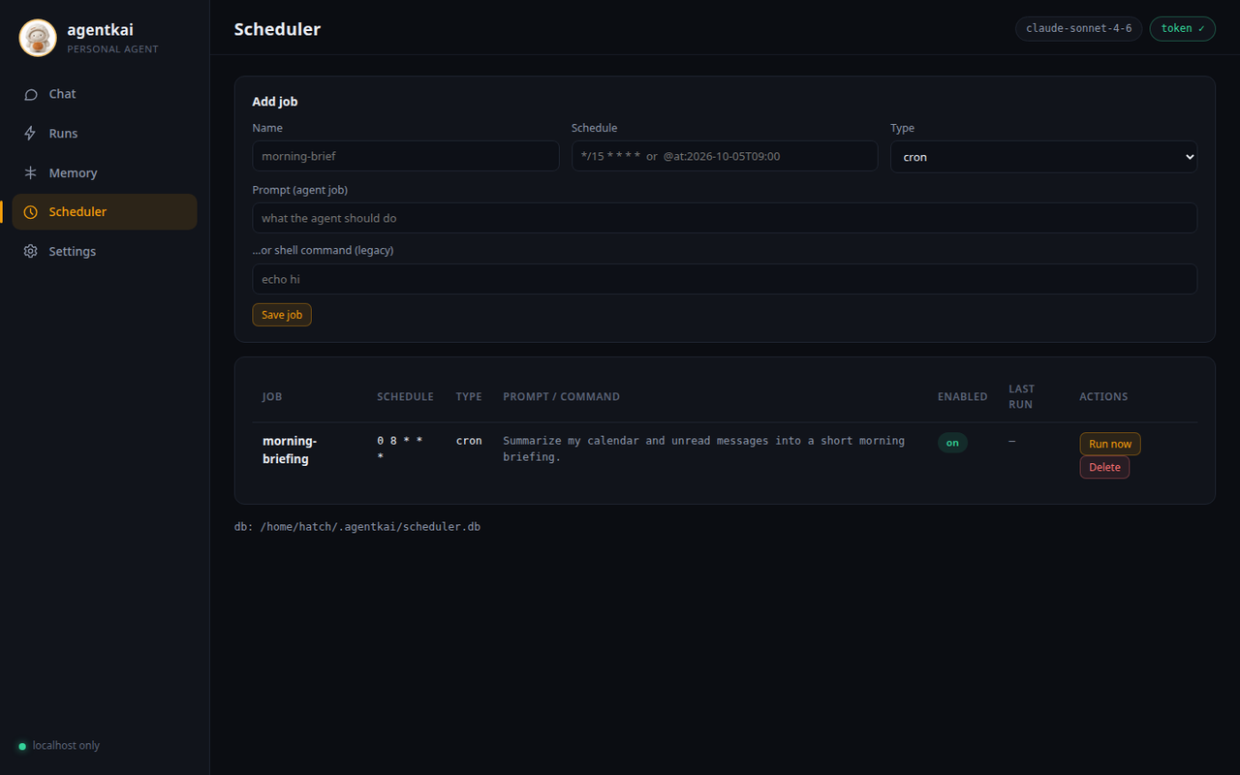Click the '0 8 * * *' schedule cell
This screenshot has width=1240, height=775.
[x=400, y=448]
